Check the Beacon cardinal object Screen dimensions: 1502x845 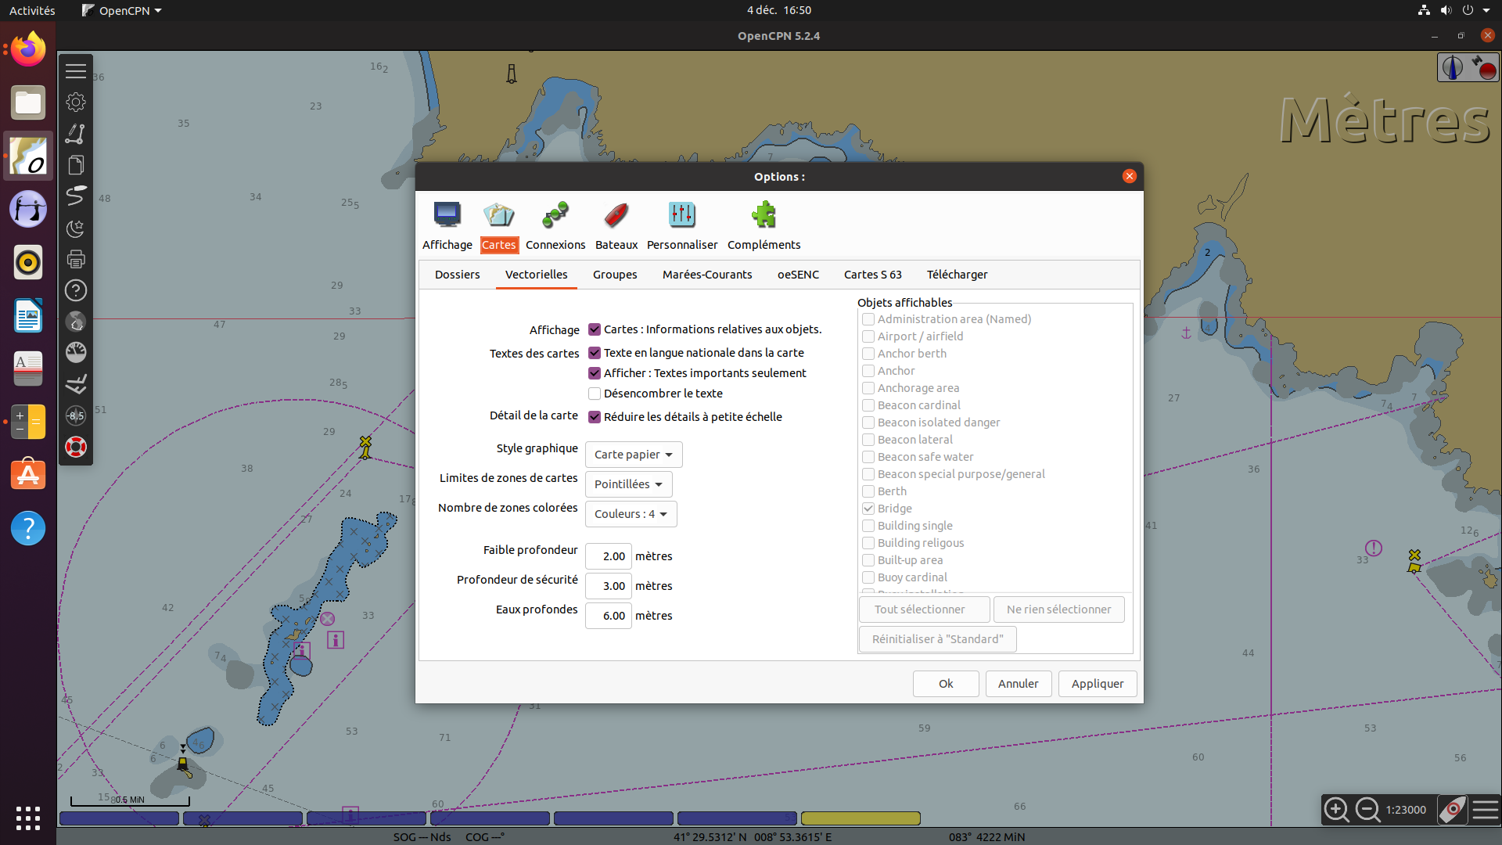(868, 405)
